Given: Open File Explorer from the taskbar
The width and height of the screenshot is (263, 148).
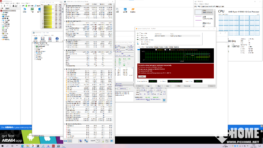Looking at the screenshot, I should tap(28, 146).
